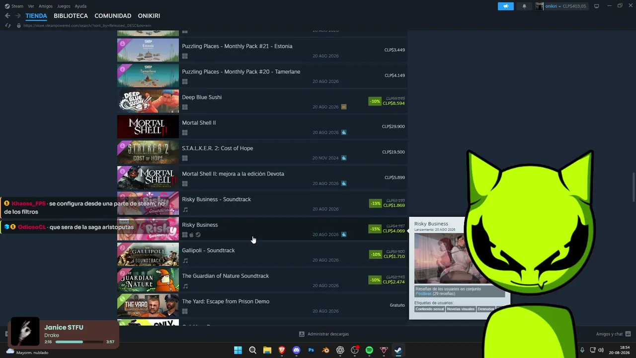Click the Steam taskbar icon
The height and width of the screenshot is (358, 636).
398,350
